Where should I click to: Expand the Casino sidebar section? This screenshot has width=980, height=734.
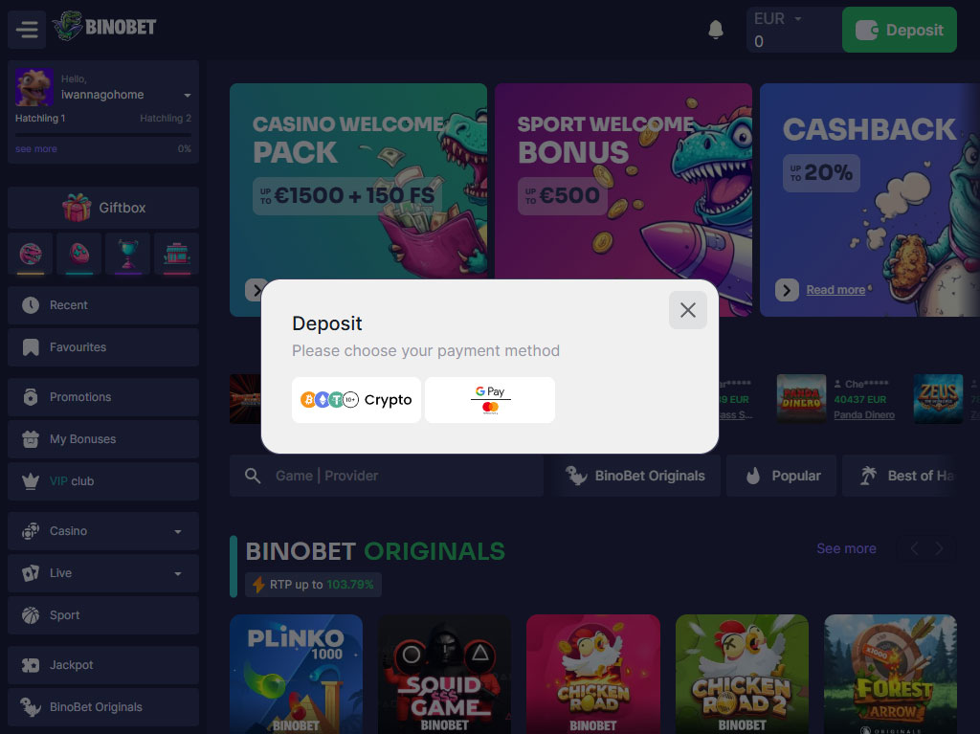pos(103,531)
